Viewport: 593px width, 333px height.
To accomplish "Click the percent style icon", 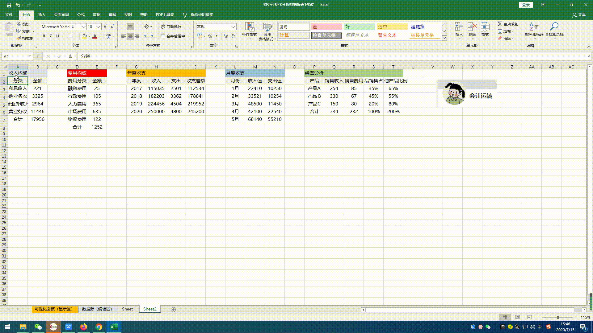I will click(x=210, y=36).
